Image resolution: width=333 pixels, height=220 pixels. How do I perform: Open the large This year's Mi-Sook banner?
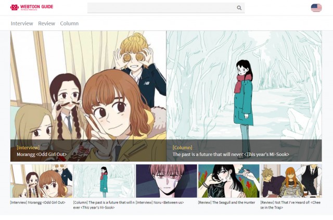[244, 96]
